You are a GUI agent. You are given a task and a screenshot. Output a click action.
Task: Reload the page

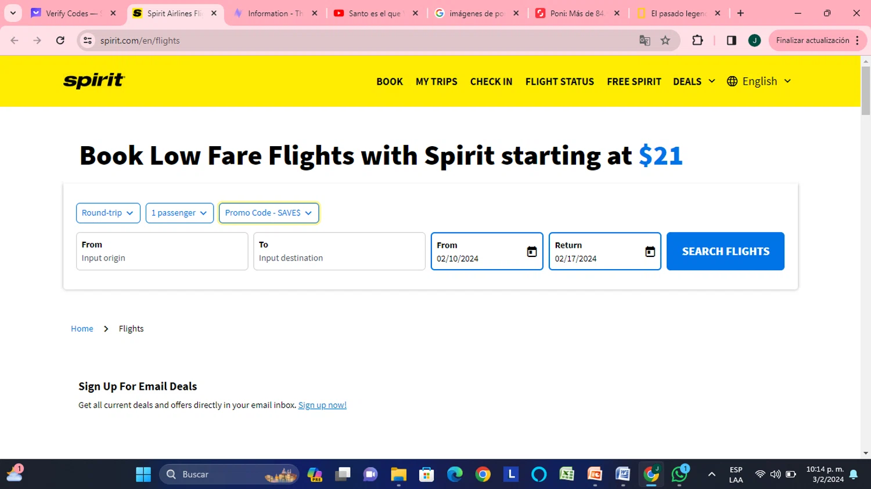click(x=60, y=41)
